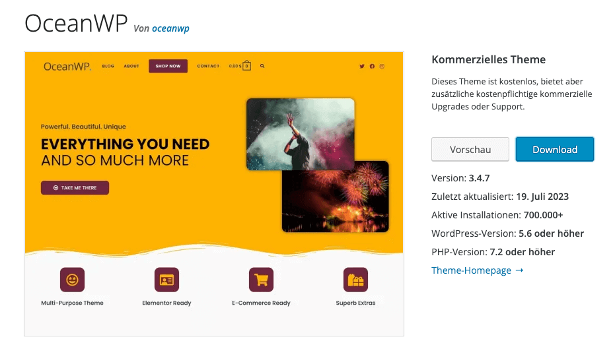
Task: Click the Multi-Purpose Theme smiley icon
Action: [x=72, y=280]
